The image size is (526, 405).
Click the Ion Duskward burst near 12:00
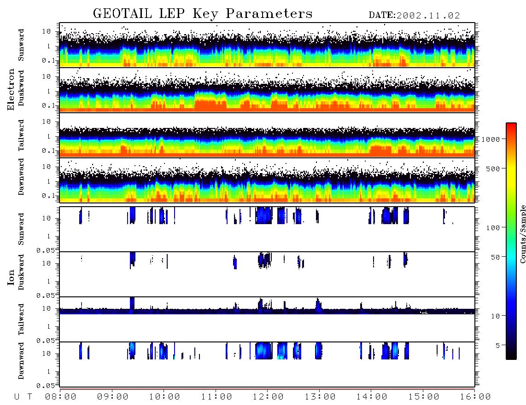pyautogui.click(x=264, y=260)
